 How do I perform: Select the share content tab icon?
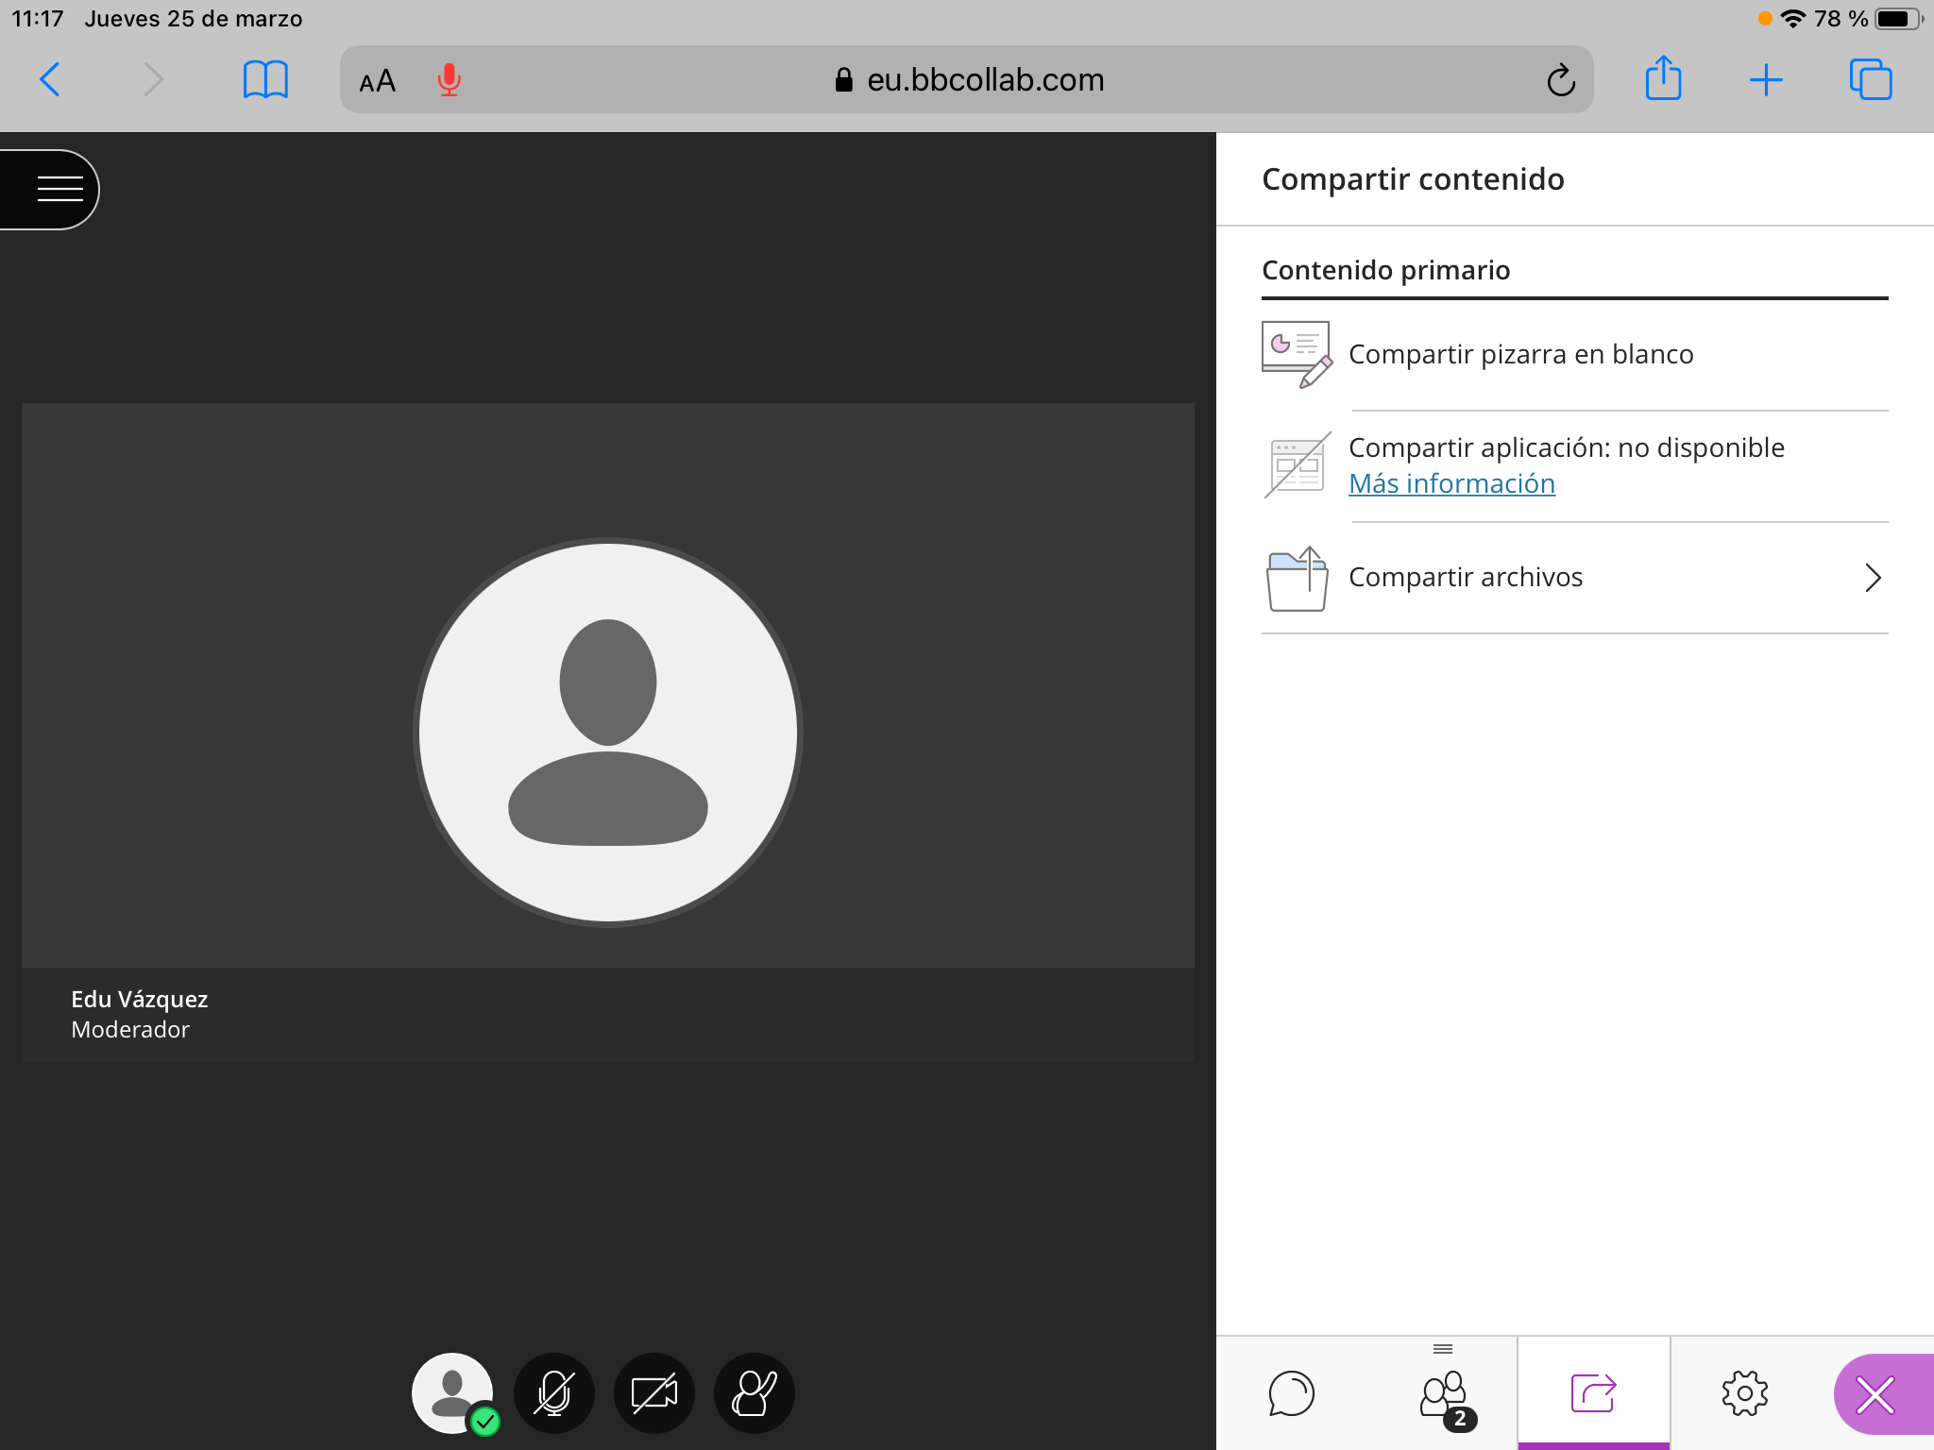pos(1594,1393)
